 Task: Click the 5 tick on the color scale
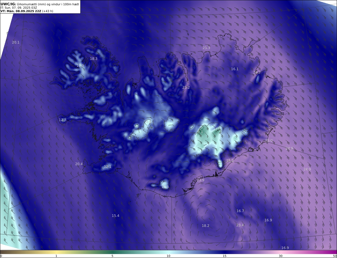point(112,256)
